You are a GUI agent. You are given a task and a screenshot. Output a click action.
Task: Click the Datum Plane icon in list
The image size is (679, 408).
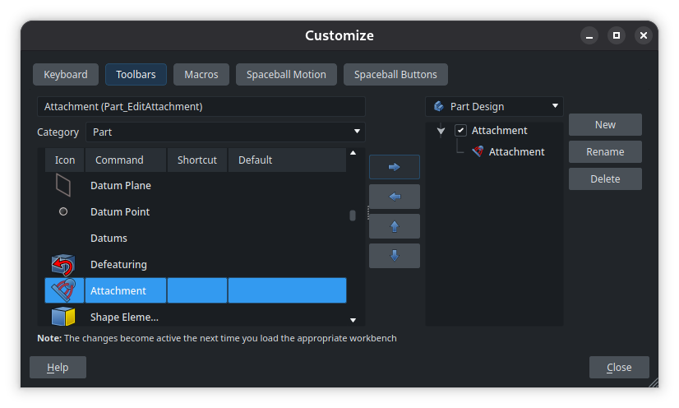click(63, 186)
